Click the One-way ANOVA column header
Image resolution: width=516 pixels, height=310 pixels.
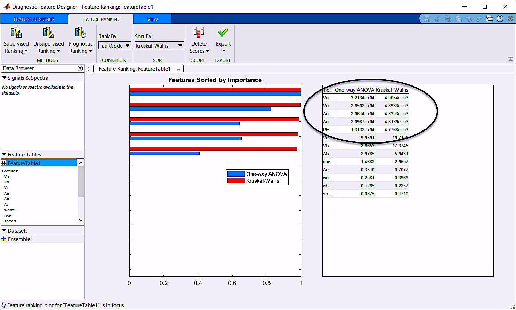pyautogui.click(x=354, y=90)
